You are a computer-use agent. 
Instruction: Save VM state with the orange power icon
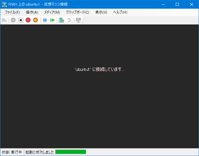click(x=36, y=20)
